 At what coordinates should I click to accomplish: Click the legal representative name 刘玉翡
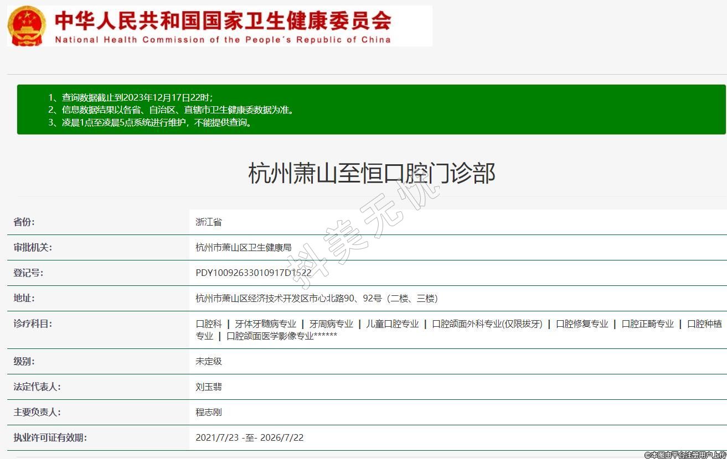pos(209,387)
